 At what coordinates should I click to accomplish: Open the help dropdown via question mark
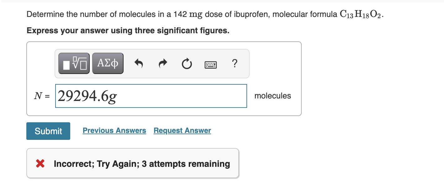(235, 64)
